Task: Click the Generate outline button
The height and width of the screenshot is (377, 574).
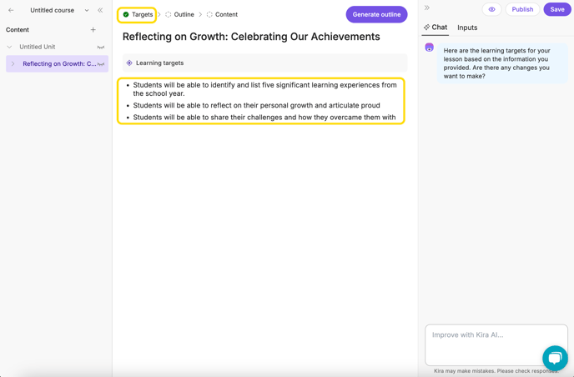Action: (x=376, y=15)
